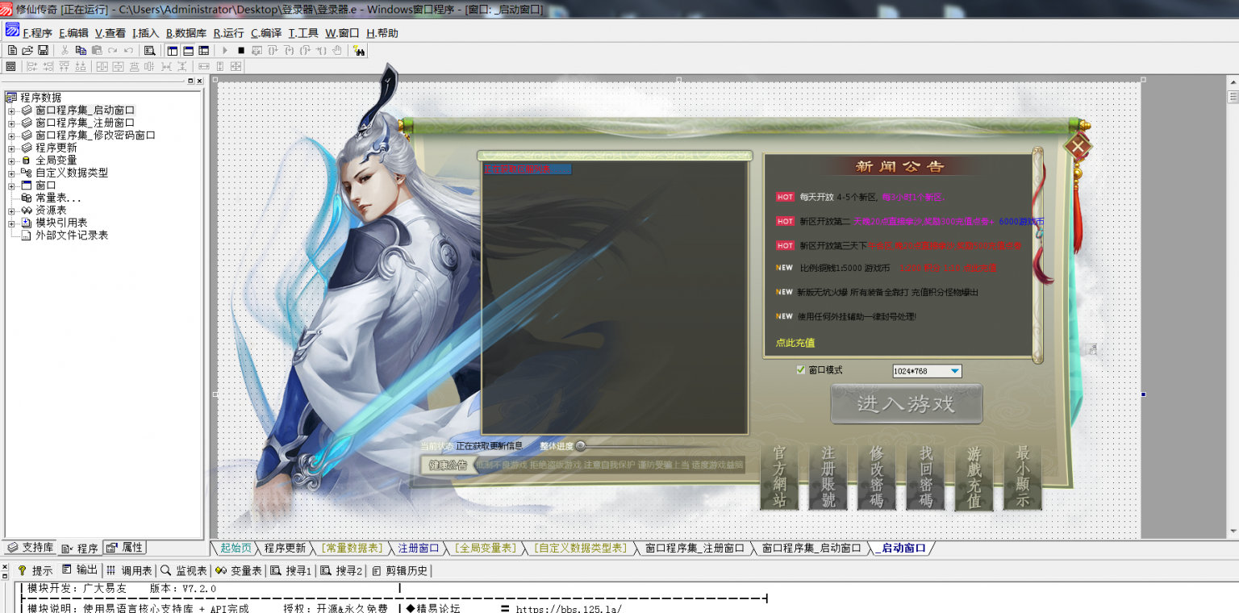Click the red diamond close icon on scroll
1239x613 pixels.
(x=1078, y=147)
